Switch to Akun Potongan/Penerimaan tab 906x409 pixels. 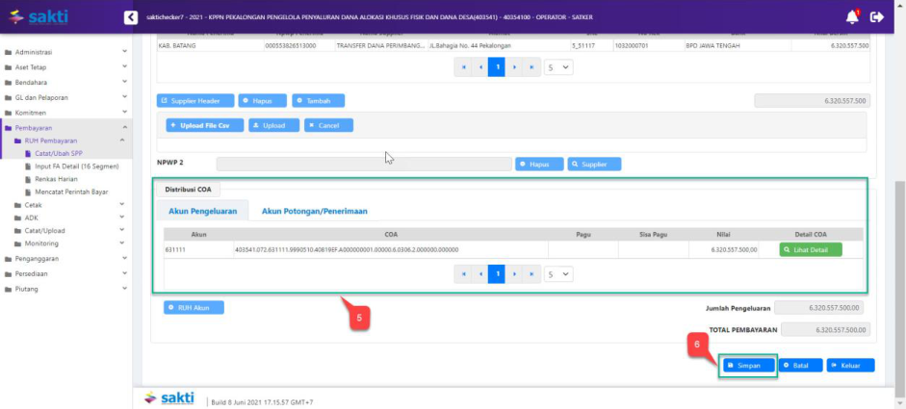click(315, 211)
